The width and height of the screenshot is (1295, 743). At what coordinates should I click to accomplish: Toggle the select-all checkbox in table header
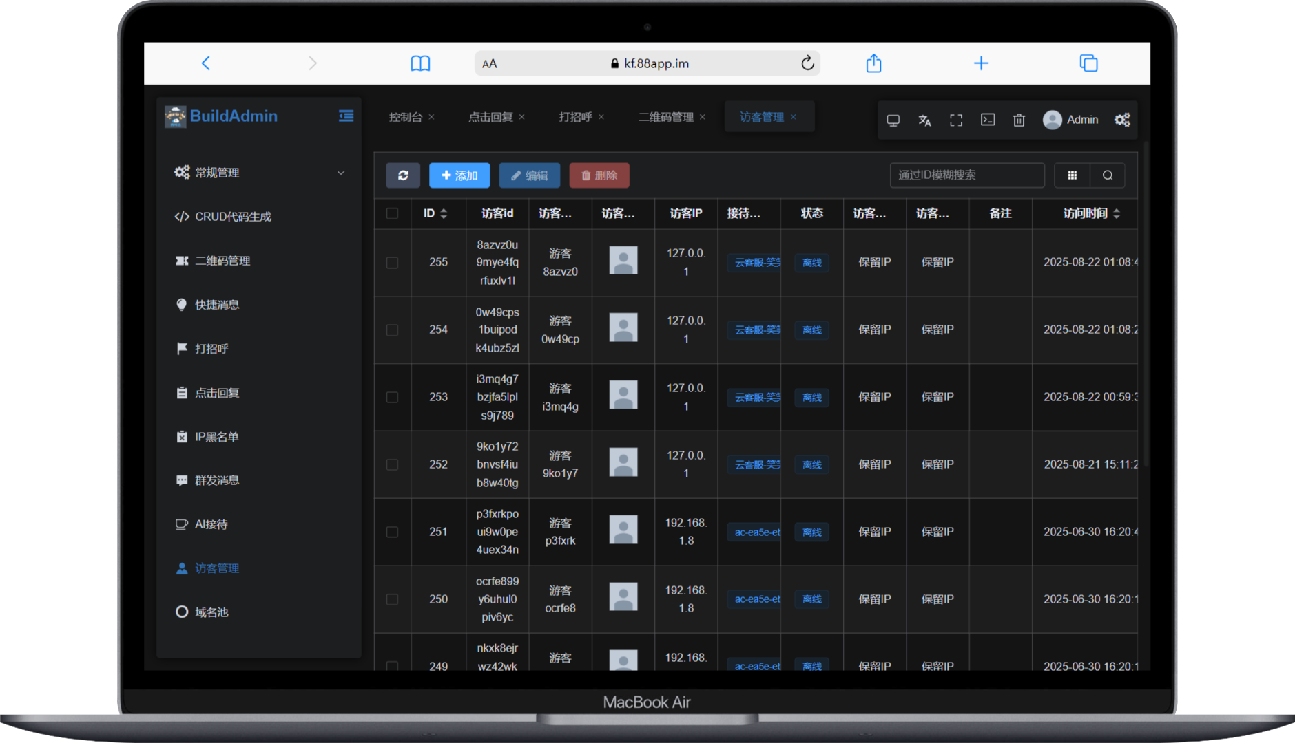pyautogui.click(x=392, y=213)
